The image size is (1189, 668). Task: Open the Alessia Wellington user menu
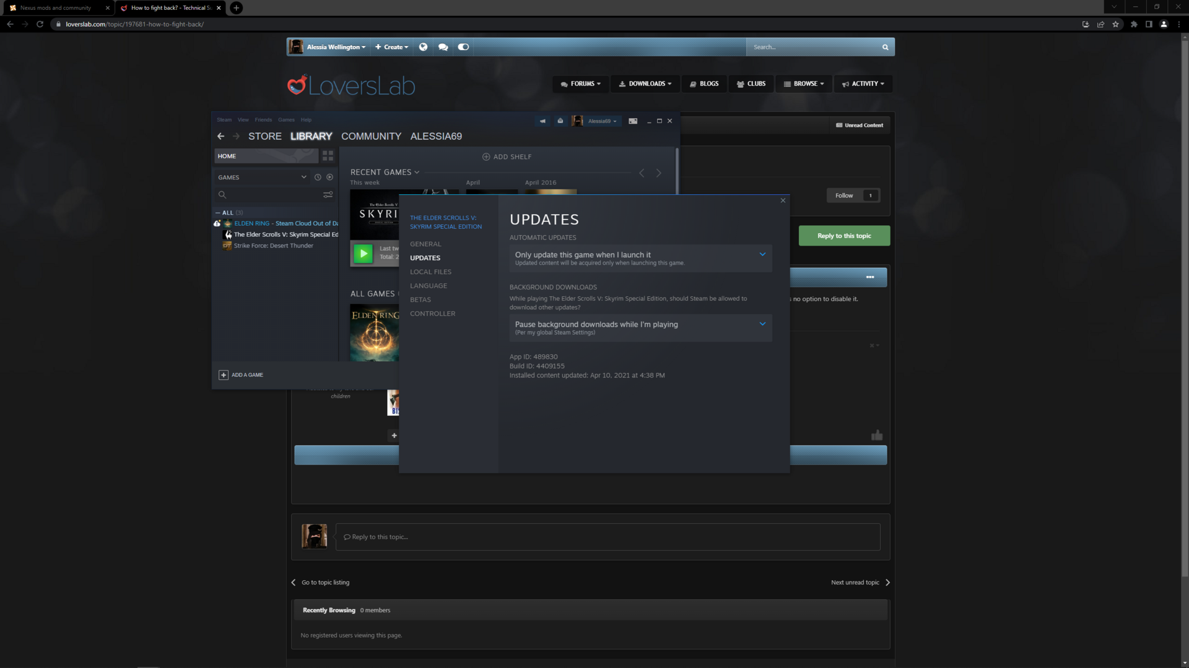336,47
